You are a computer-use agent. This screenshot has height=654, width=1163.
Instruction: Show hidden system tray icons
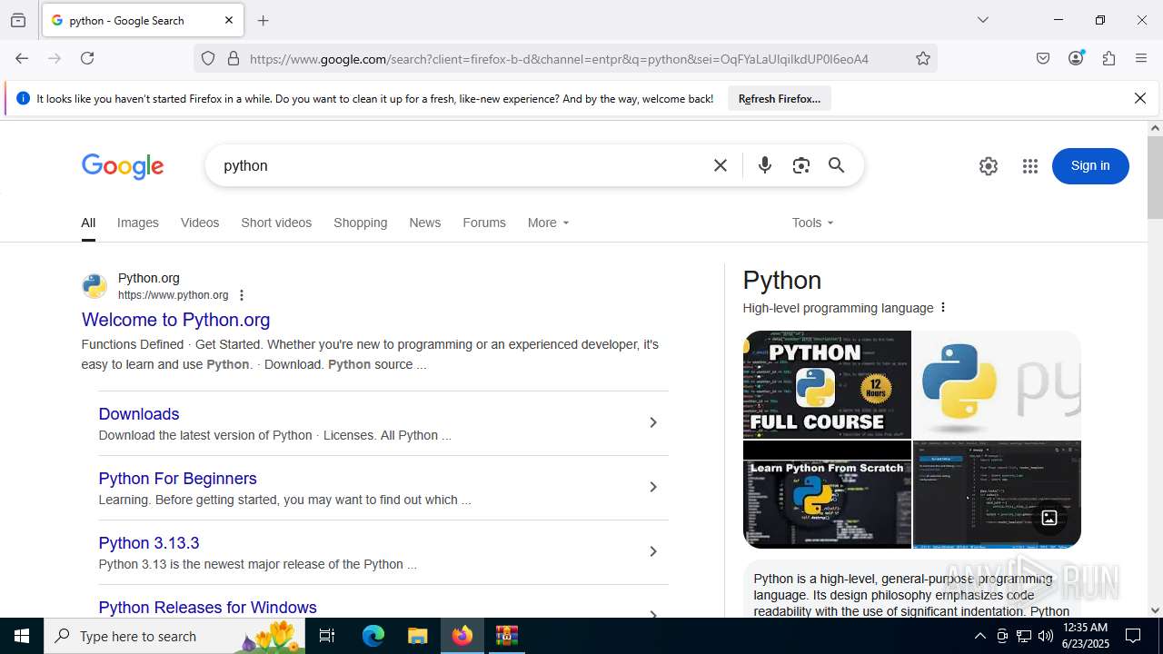point(979,636)
